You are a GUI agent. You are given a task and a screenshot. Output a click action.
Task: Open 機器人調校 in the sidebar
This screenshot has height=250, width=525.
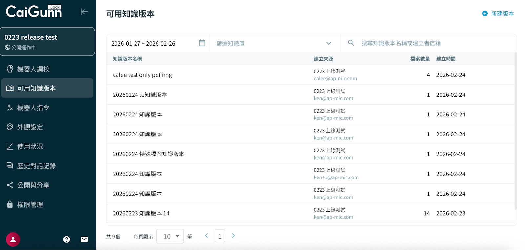pyautogui.click(x=33, y=69)
